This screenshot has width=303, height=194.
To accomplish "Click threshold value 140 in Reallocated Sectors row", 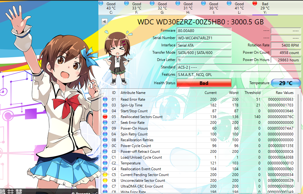I will click(257, 117).
